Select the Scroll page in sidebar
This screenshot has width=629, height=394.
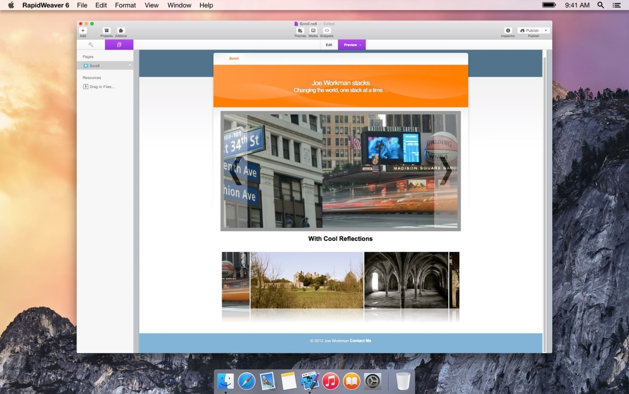[x=105, y=66]
